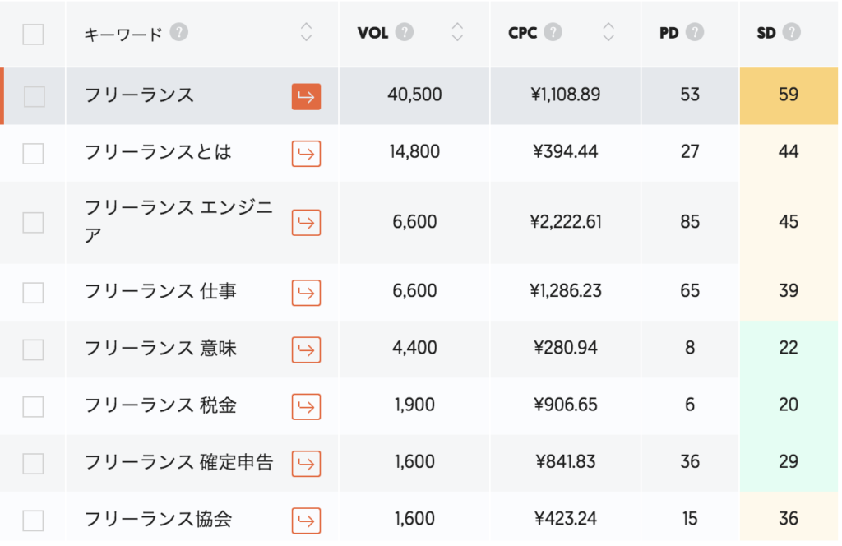Sort by キーワード column arrows
The image size is (842, 546).
click(306, 32)
